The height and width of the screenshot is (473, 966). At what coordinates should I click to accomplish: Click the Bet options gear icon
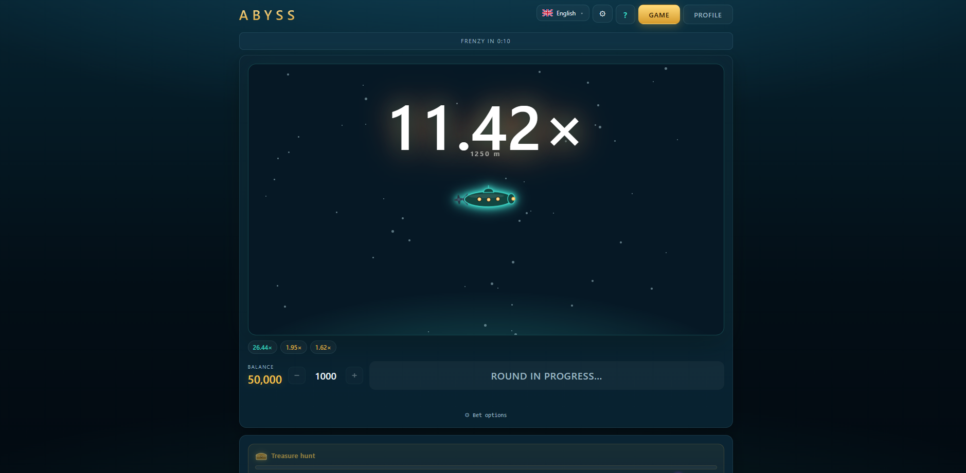point(467,415)
